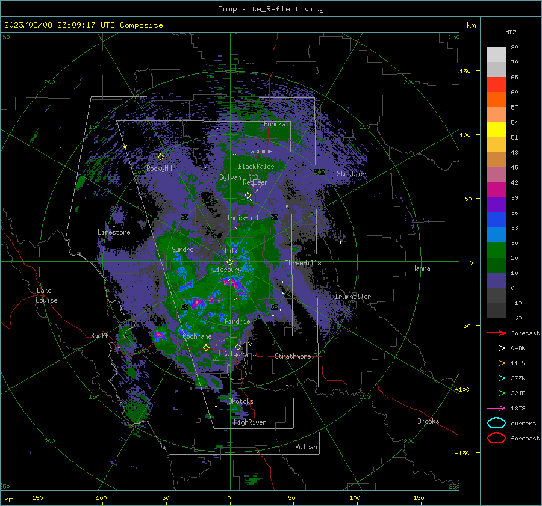
Task: Click the Olds city label
Action: tap(229, 251)
